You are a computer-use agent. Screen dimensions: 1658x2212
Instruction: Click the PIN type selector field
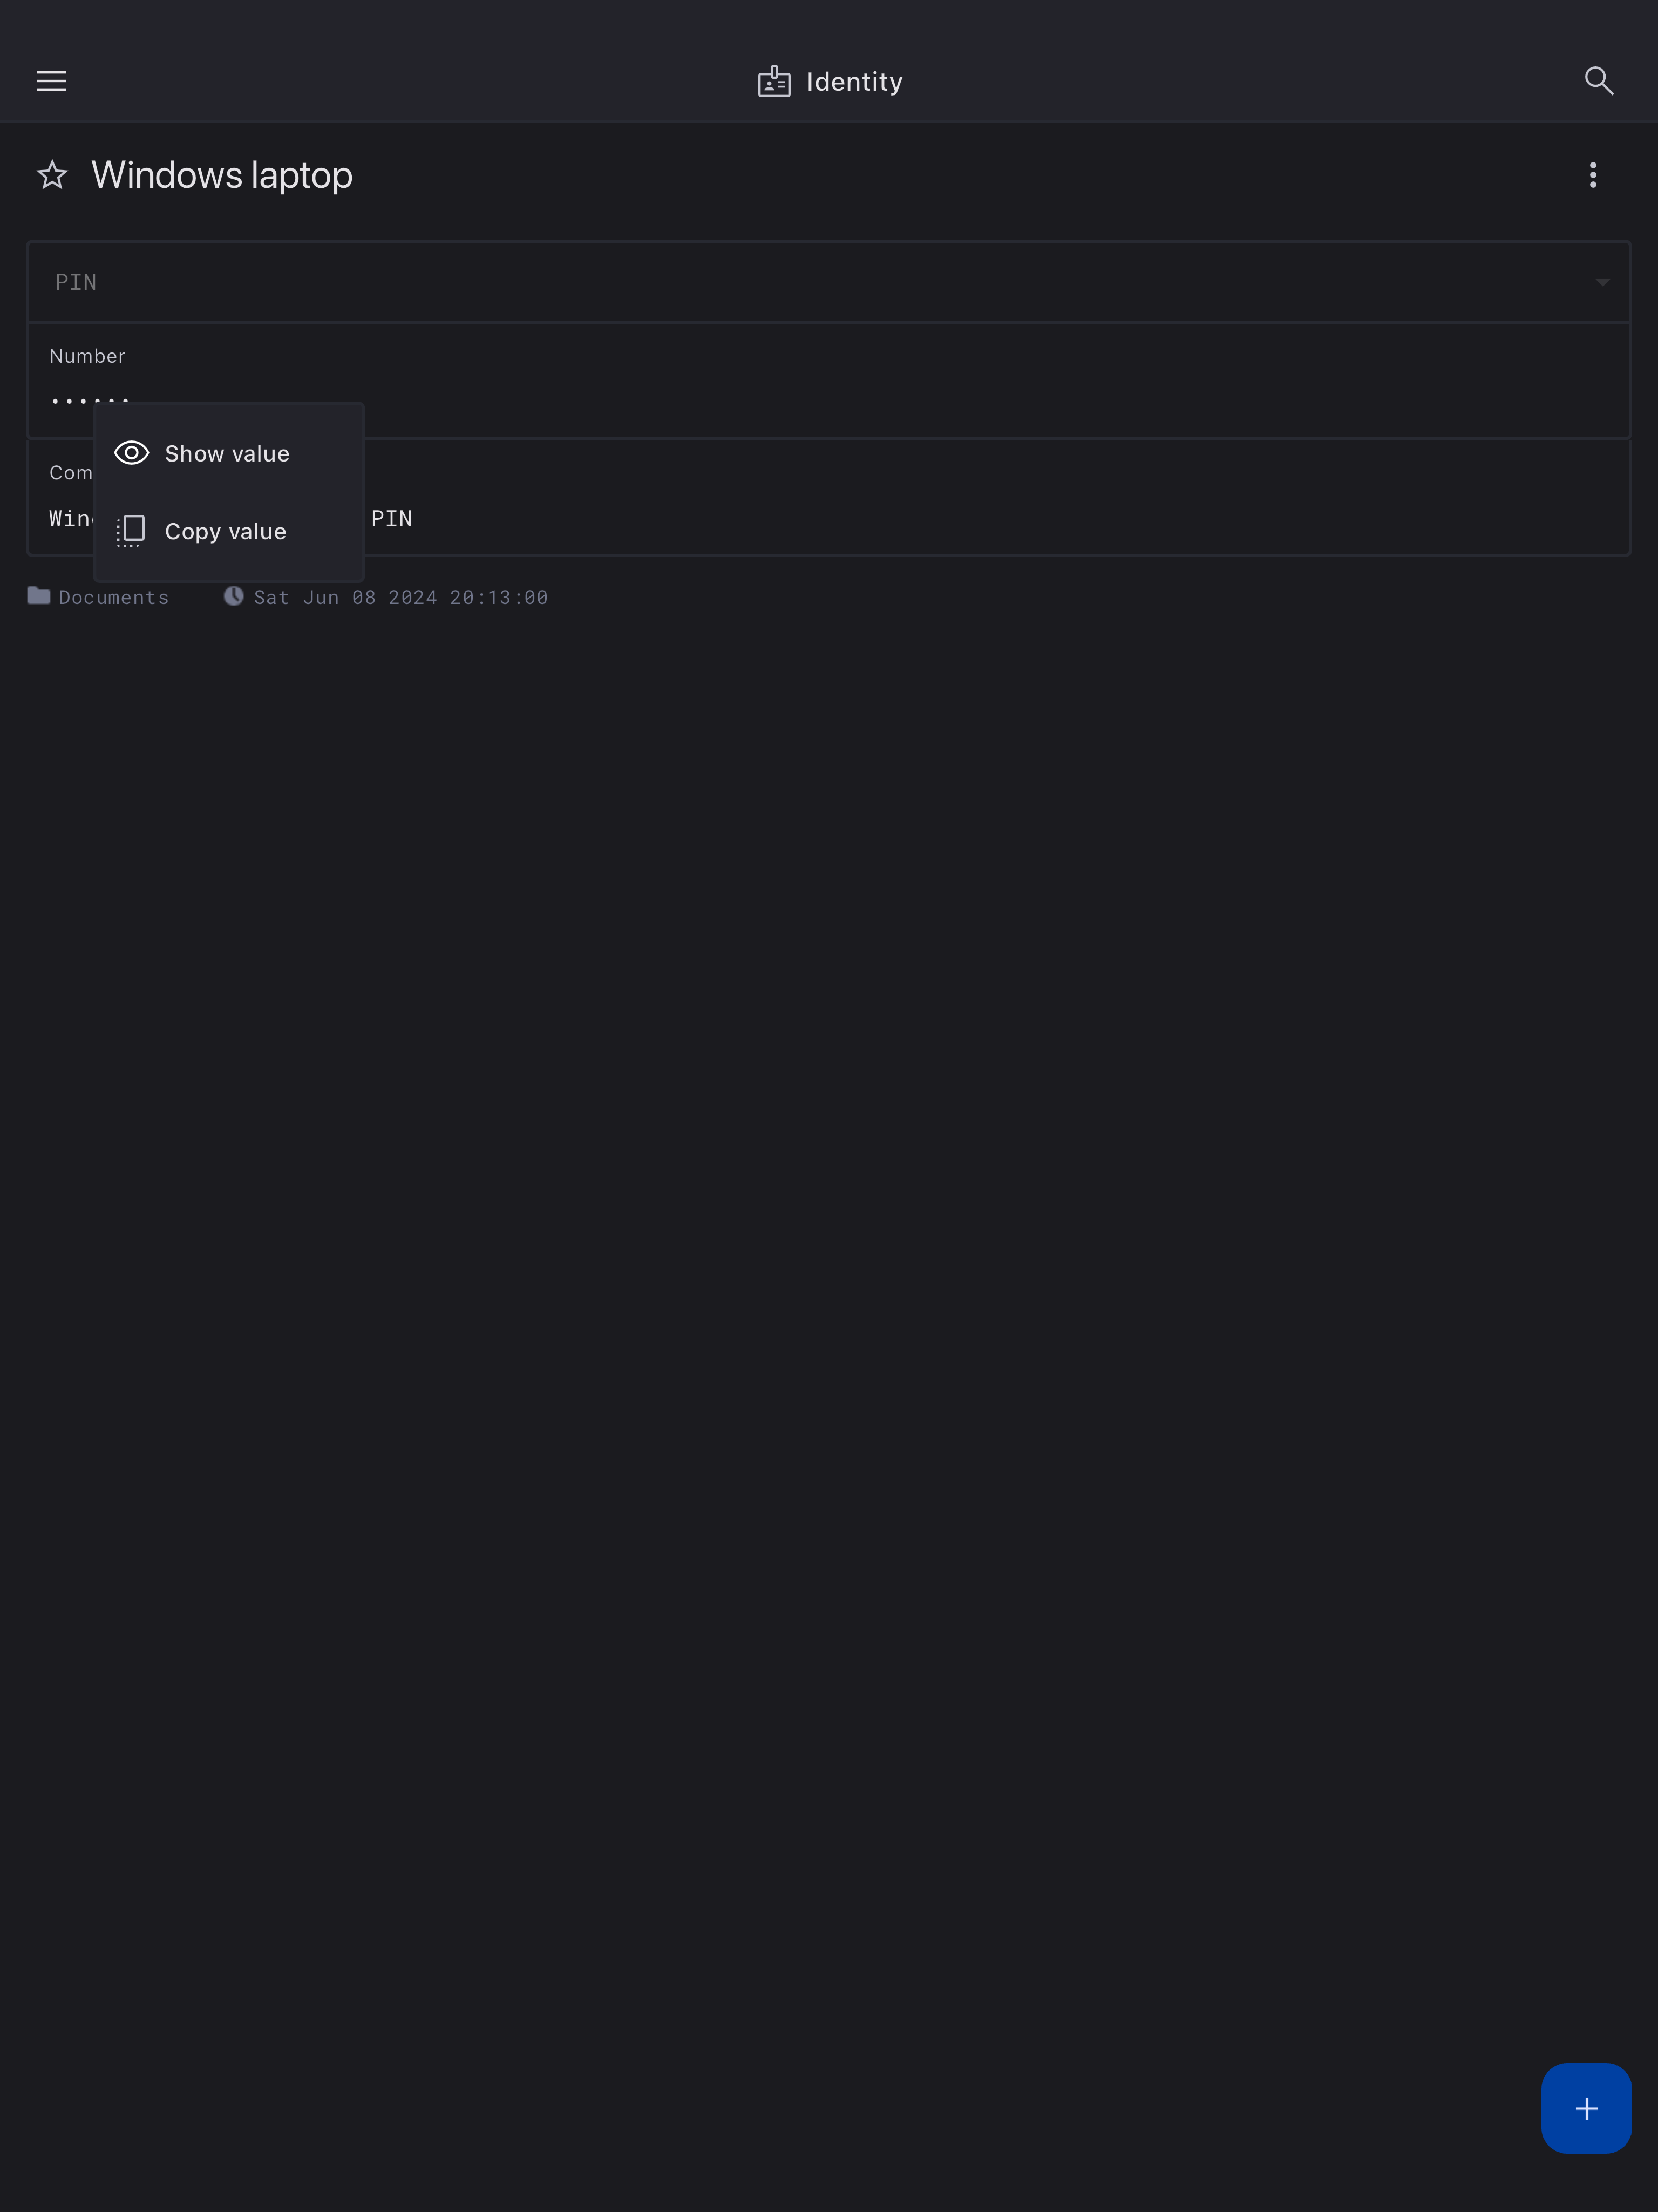(x=828, y=282)
